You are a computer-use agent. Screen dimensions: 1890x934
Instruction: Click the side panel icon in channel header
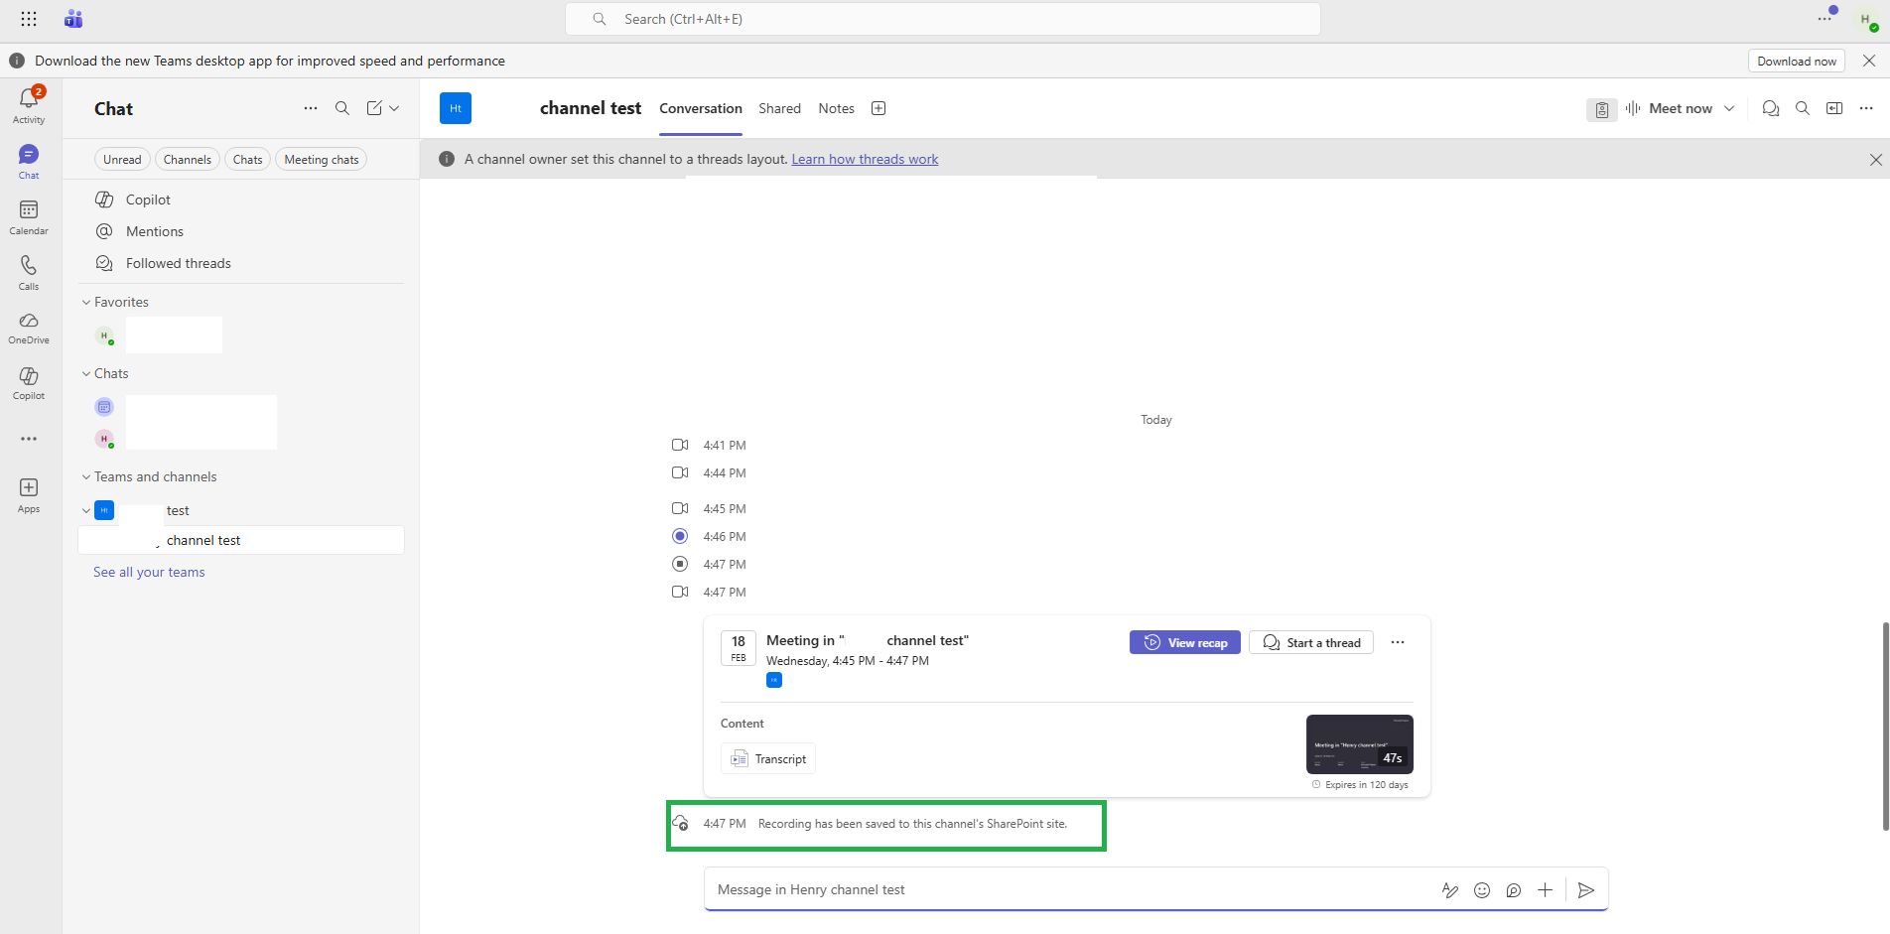pyautogui.click(x=1834, y=108)
